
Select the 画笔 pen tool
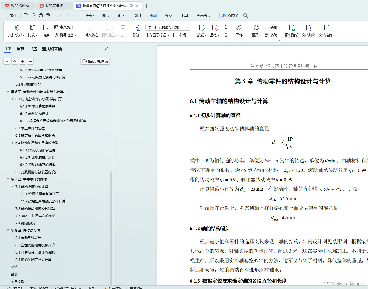point(239,31)
